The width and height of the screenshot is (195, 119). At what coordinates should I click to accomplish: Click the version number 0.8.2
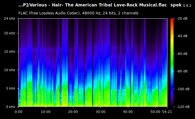[x=187, y=6]
